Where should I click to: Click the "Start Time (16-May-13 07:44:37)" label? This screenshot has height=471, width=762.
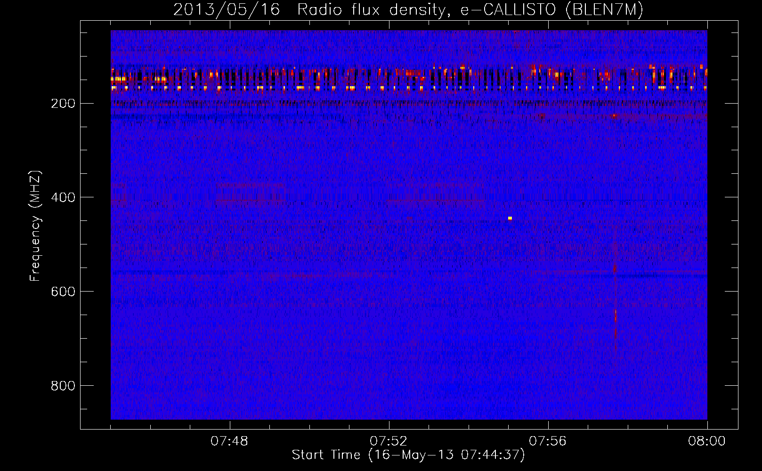pyautogui.click(x=408, y=455)
